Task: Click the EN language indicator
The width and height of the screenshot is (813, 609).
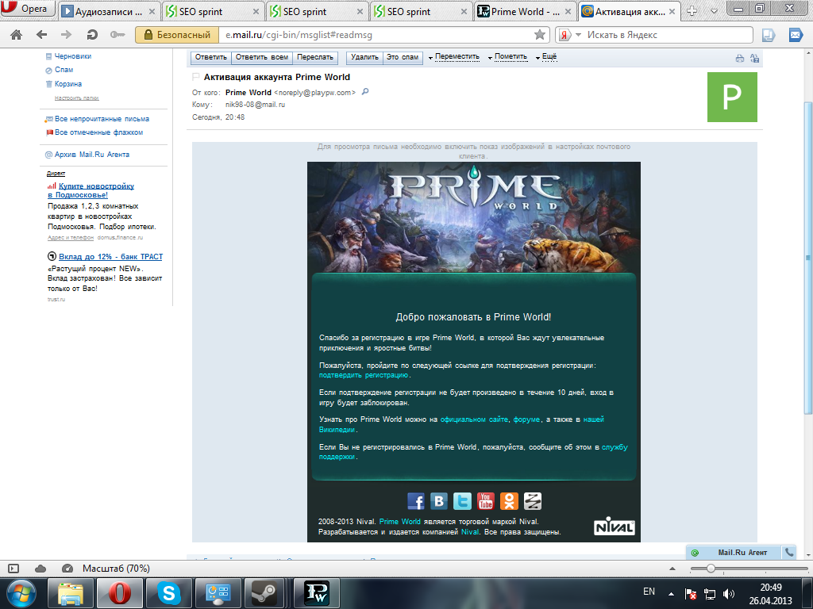Action: tap(649, 592)
